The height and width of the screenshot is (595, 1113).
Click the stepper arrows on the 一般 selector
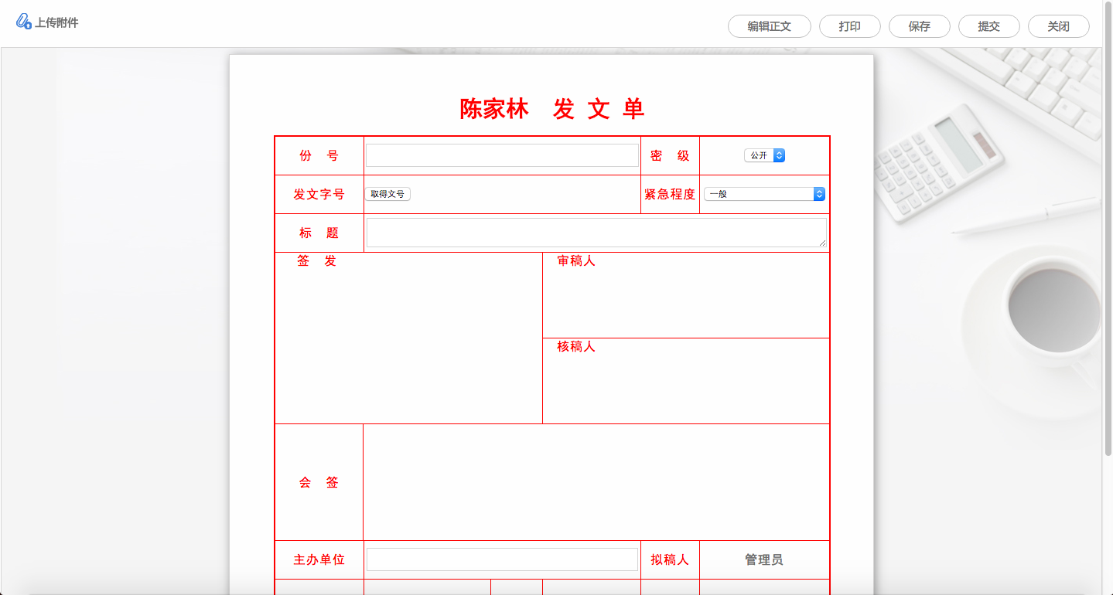[x=818, y=194]
